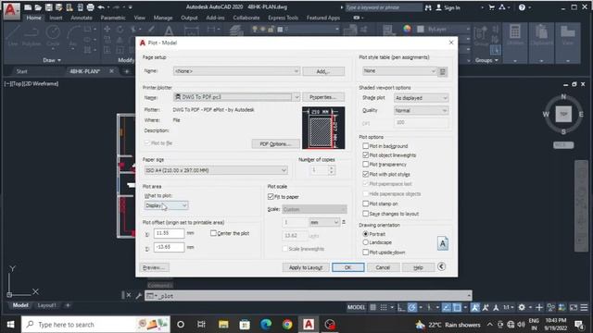593x333 pixels.
Task: Uncheck the Fit to paper checkbox
Action: tap(271, 197)
